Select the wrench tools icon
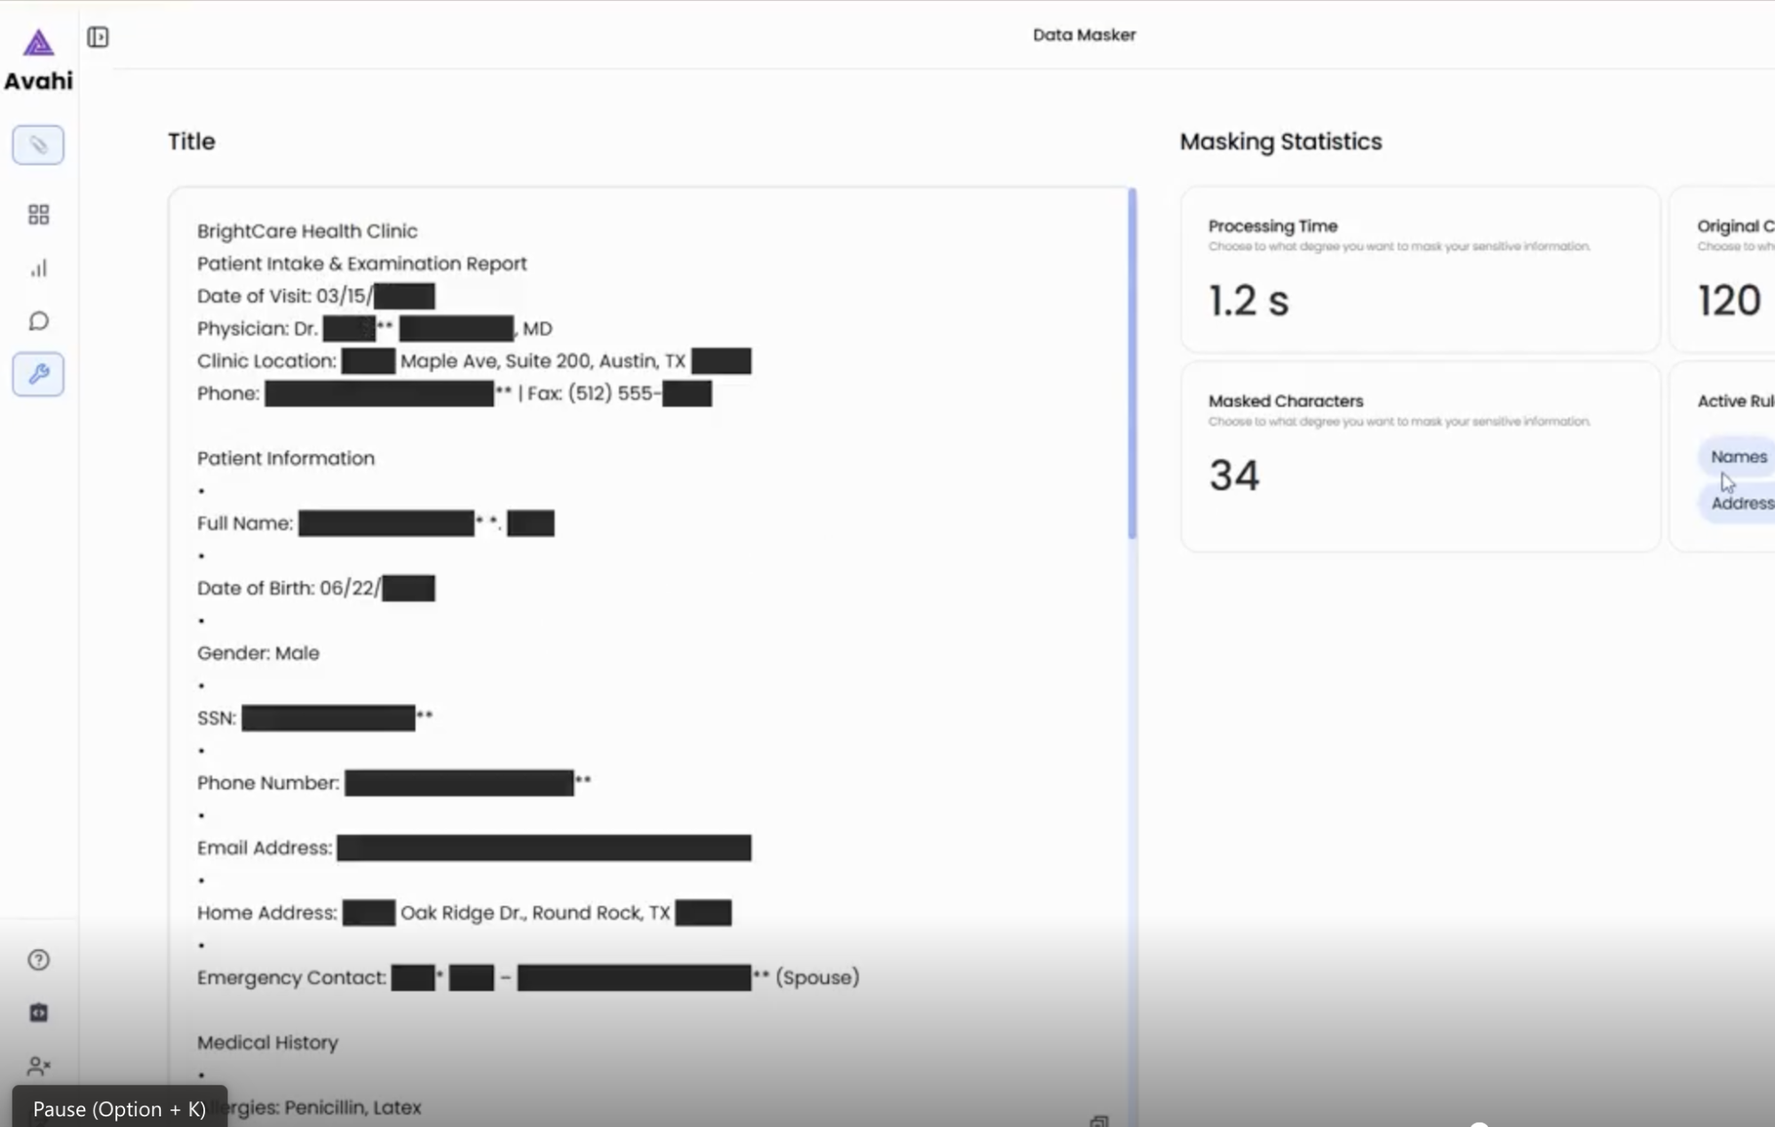The width and height of the screenshot is (1775, 1127). (38, 374)
